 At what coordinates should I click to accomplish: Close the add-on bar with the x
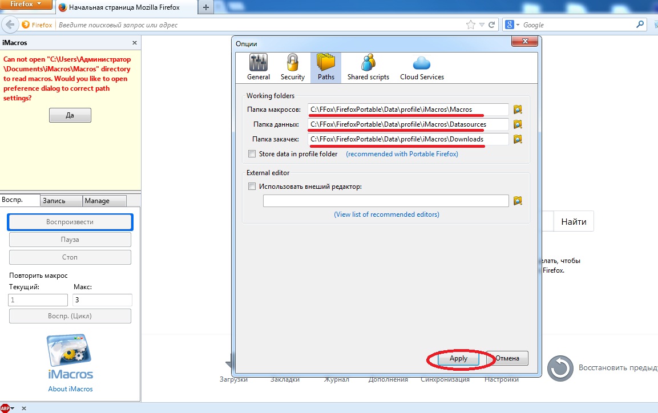pos(24,408)
